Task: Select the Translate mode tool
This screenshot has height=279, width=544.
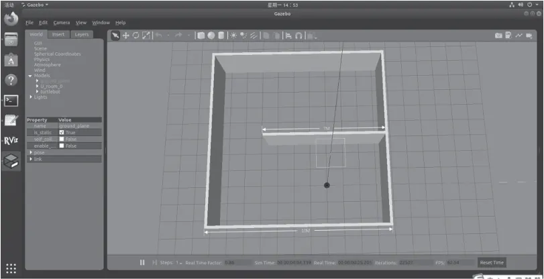Action: pyautogui.click(x=125, y=36)
